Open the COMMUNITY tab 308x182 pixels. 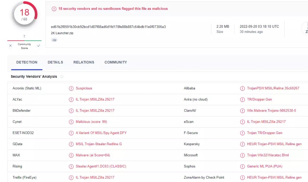tap(116, 62)
